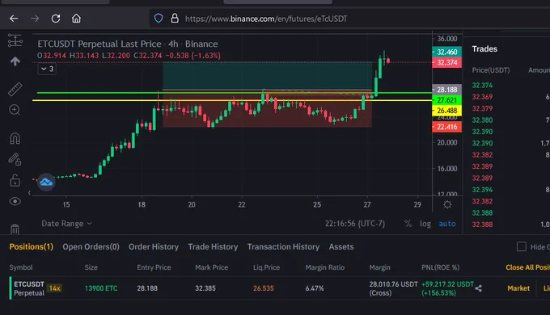Click the ETCUSDT Perpetual chart title
This screenshot has height=315, width=550.
(x=128, y=44)
